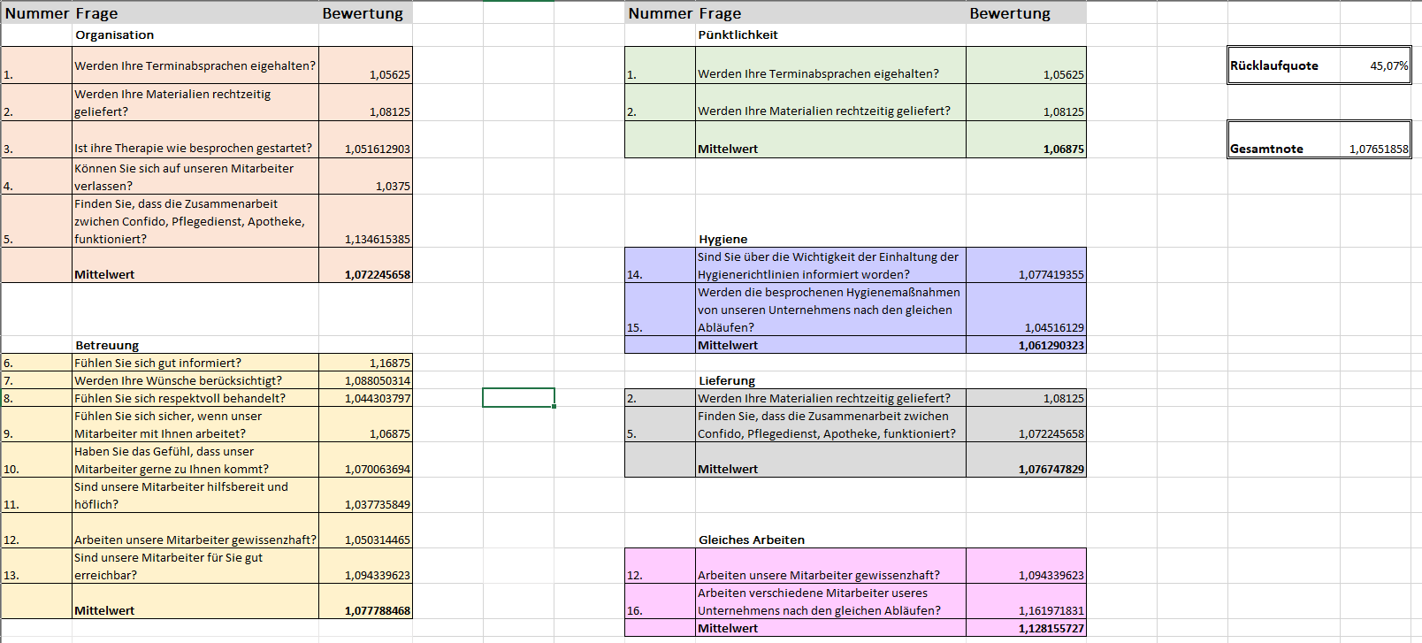
Task: Click the question 'Haben Sie das Gefühl, dass unser Mitarbeiter…'
Action: [195, 460]
